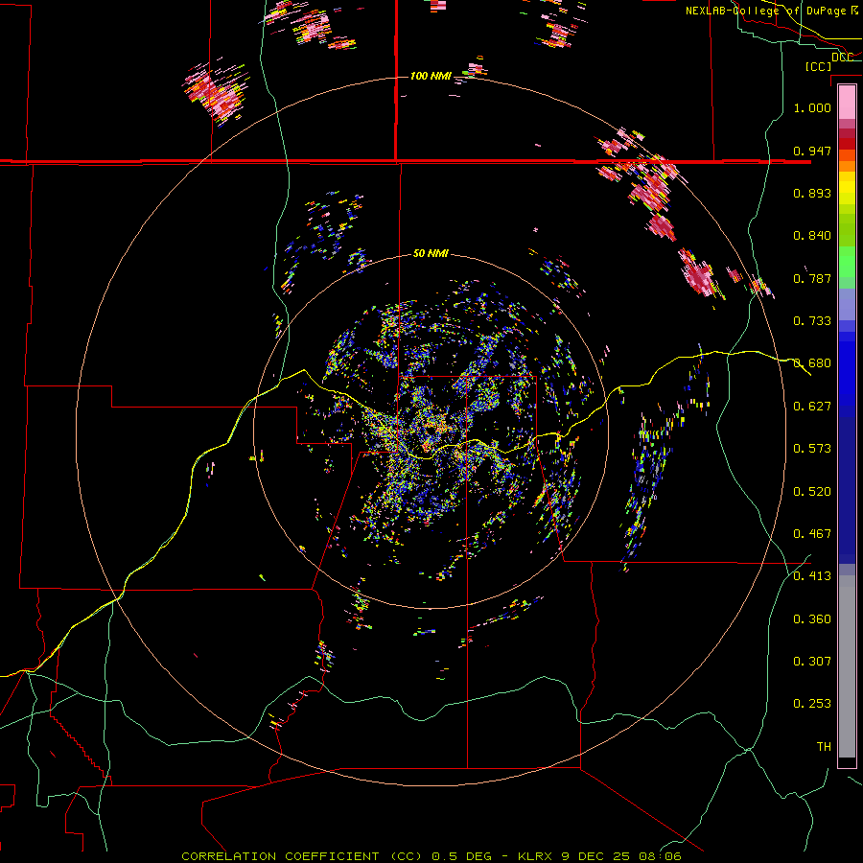This screenshot has width=863, height=863.
Task: Click the 100 NMI range ring label
Action: coord(431,76)
